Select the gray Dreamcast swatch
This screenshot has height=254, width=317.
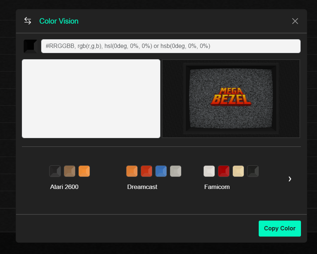pos(176,171)
